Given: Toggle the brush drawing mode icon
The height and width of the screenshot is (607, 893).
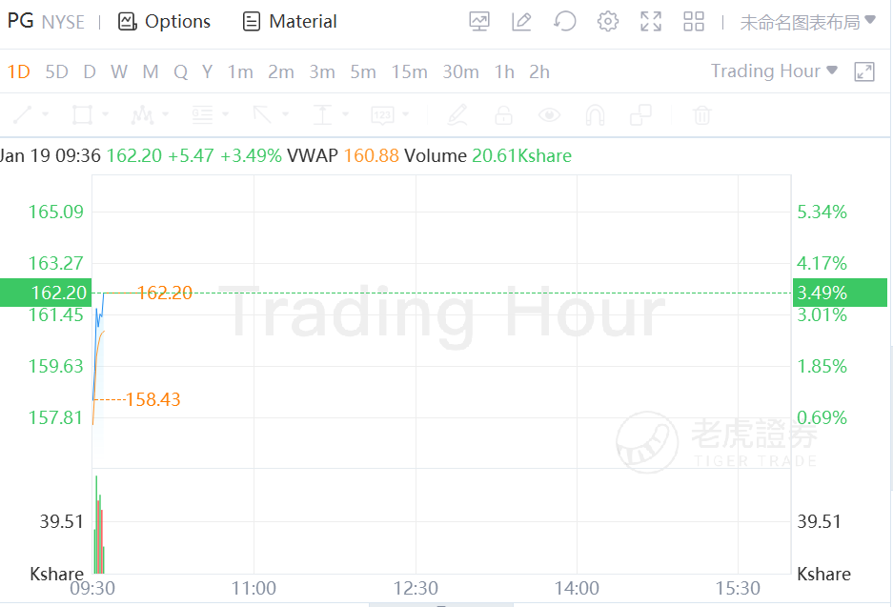Looking at the screenshot, I should tap(457, 115).
